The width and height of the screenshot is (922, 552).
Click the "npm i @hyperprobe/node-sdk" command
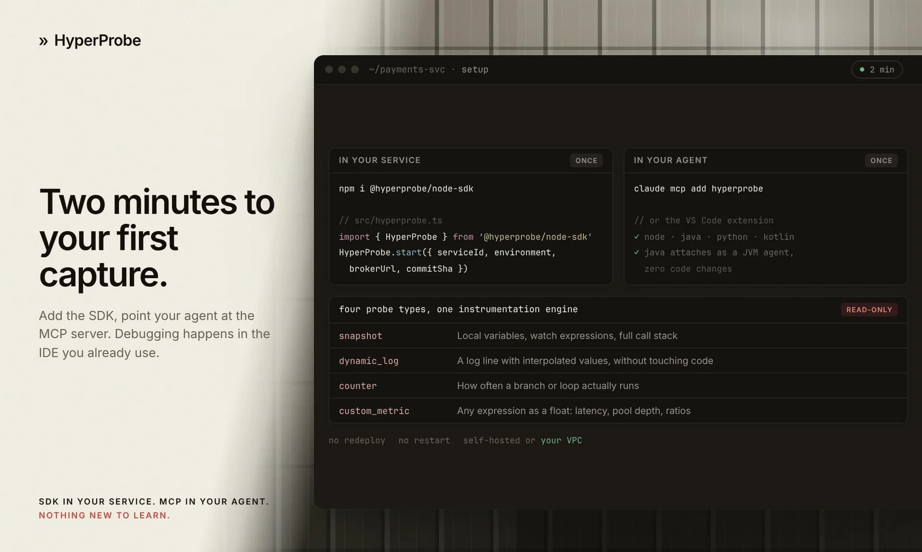(x=406, y=189)
